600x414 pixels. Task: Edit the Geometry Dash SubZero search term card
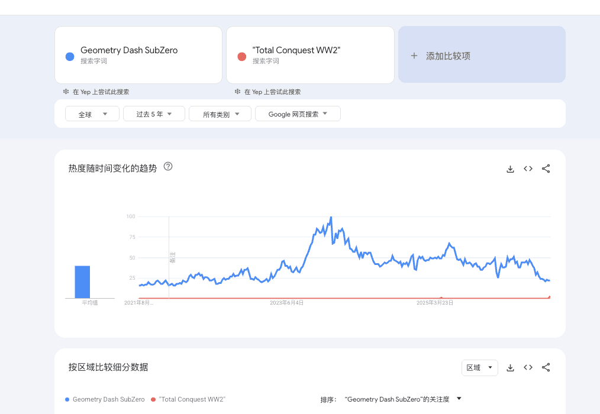pos(138,55)
